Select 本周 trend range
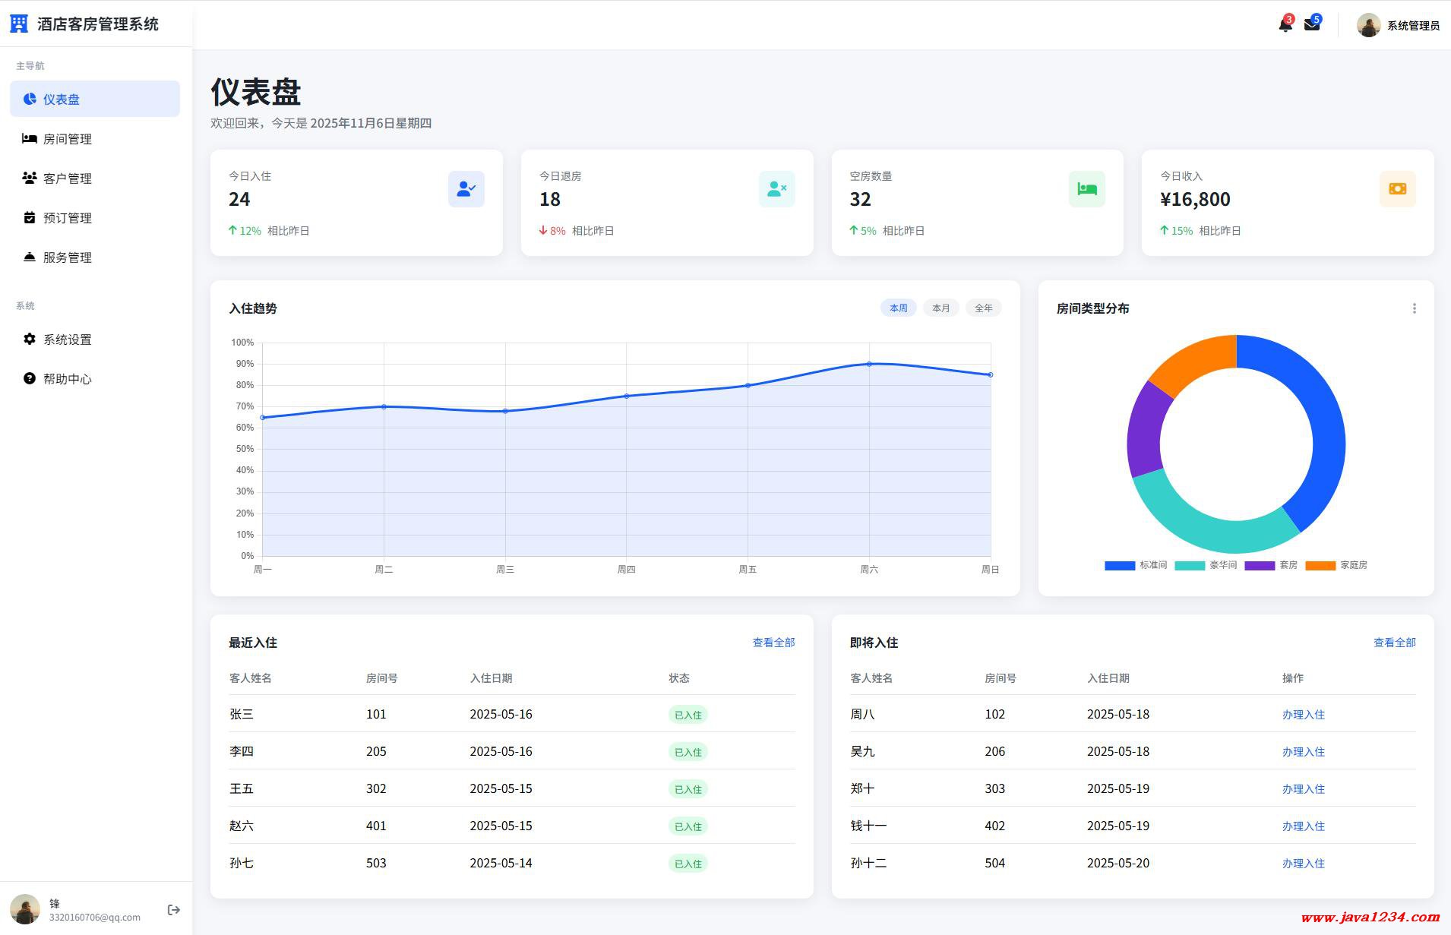Viewport: 1451px width, 935px height. (x=898, y=308)
